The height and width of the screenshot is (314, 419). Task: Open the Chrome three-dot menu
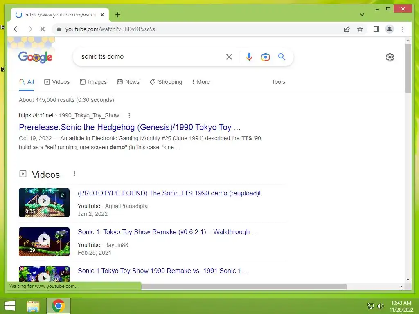click(x=403, y=29)
